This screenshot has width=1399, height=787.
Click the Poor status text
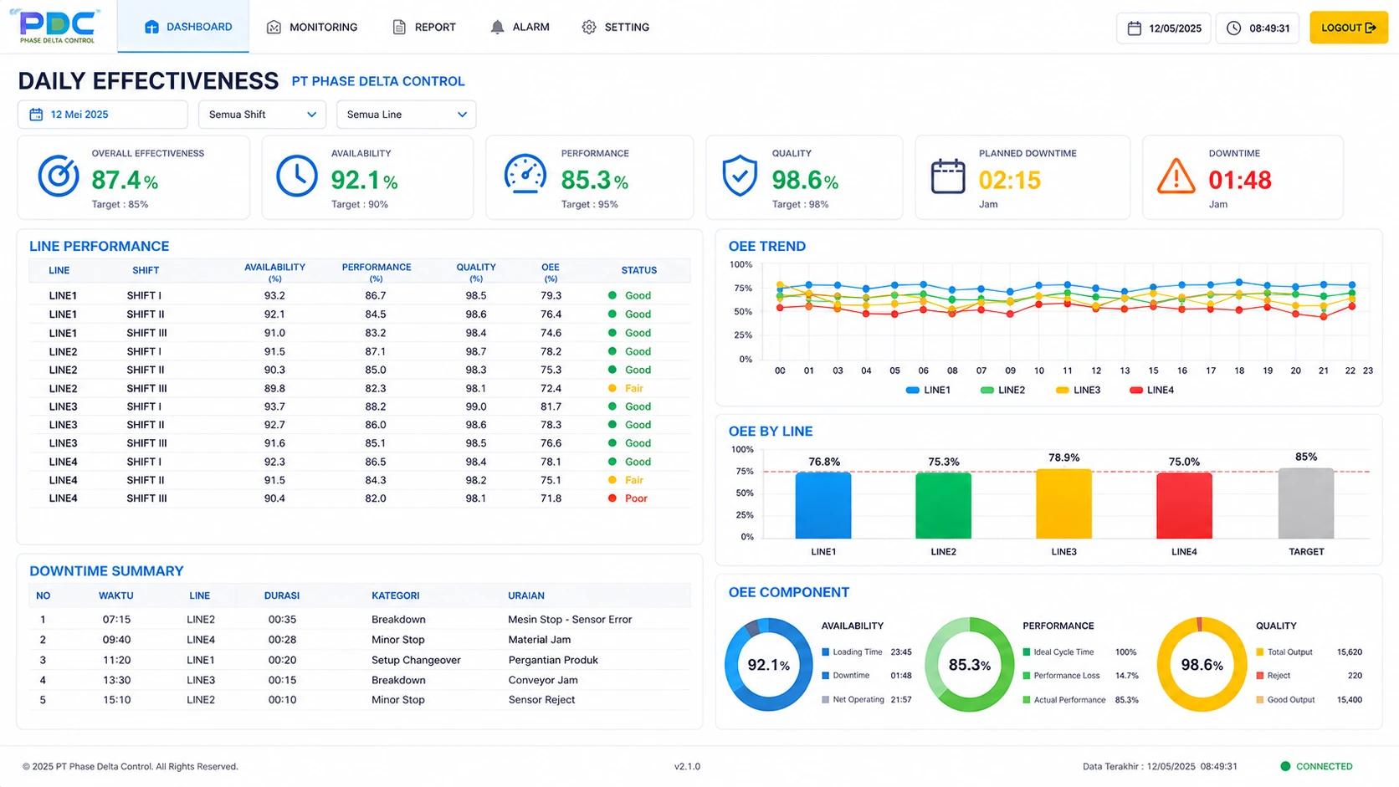tap(637, 498)
